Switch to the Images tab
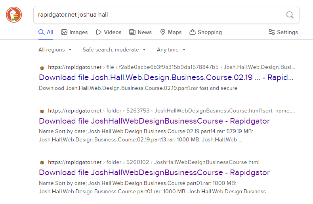Image resolution: width=313 pixels, height=204 pixels. pos(74,32)
